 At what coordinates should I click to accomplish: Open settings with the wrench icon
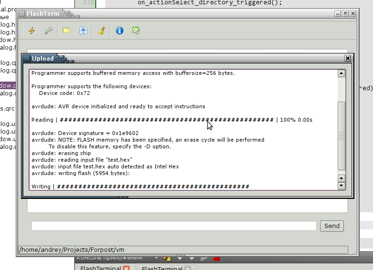coord(49,31)
